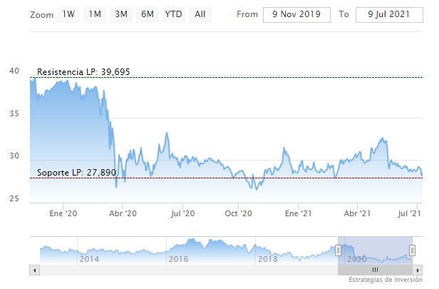Grab the left navigator range handle

(338, 250)
